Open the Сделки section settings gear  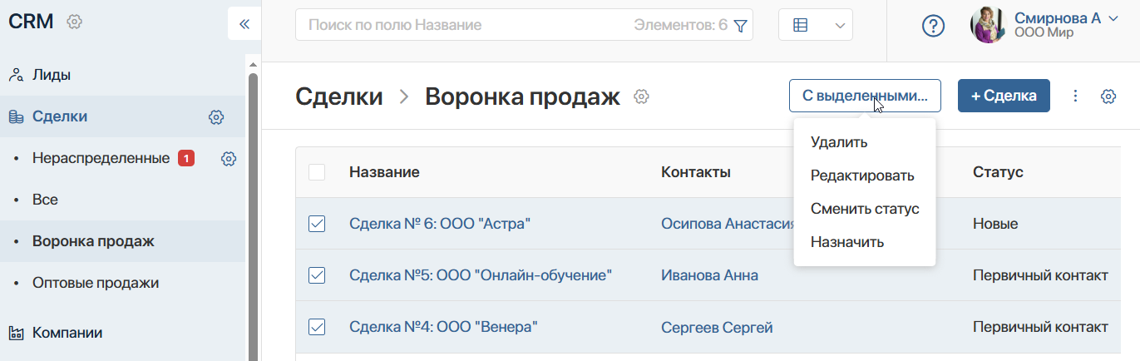tap(216, 117)
